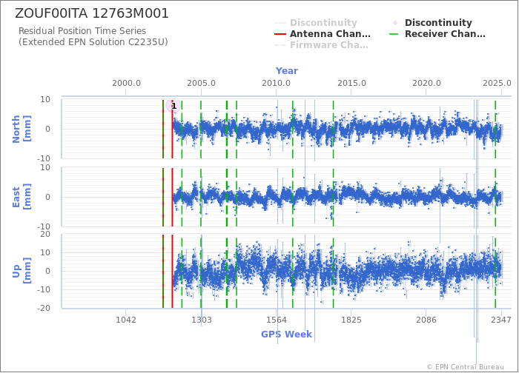Click GPS week 1303 tick label

[x=201, y=320]
